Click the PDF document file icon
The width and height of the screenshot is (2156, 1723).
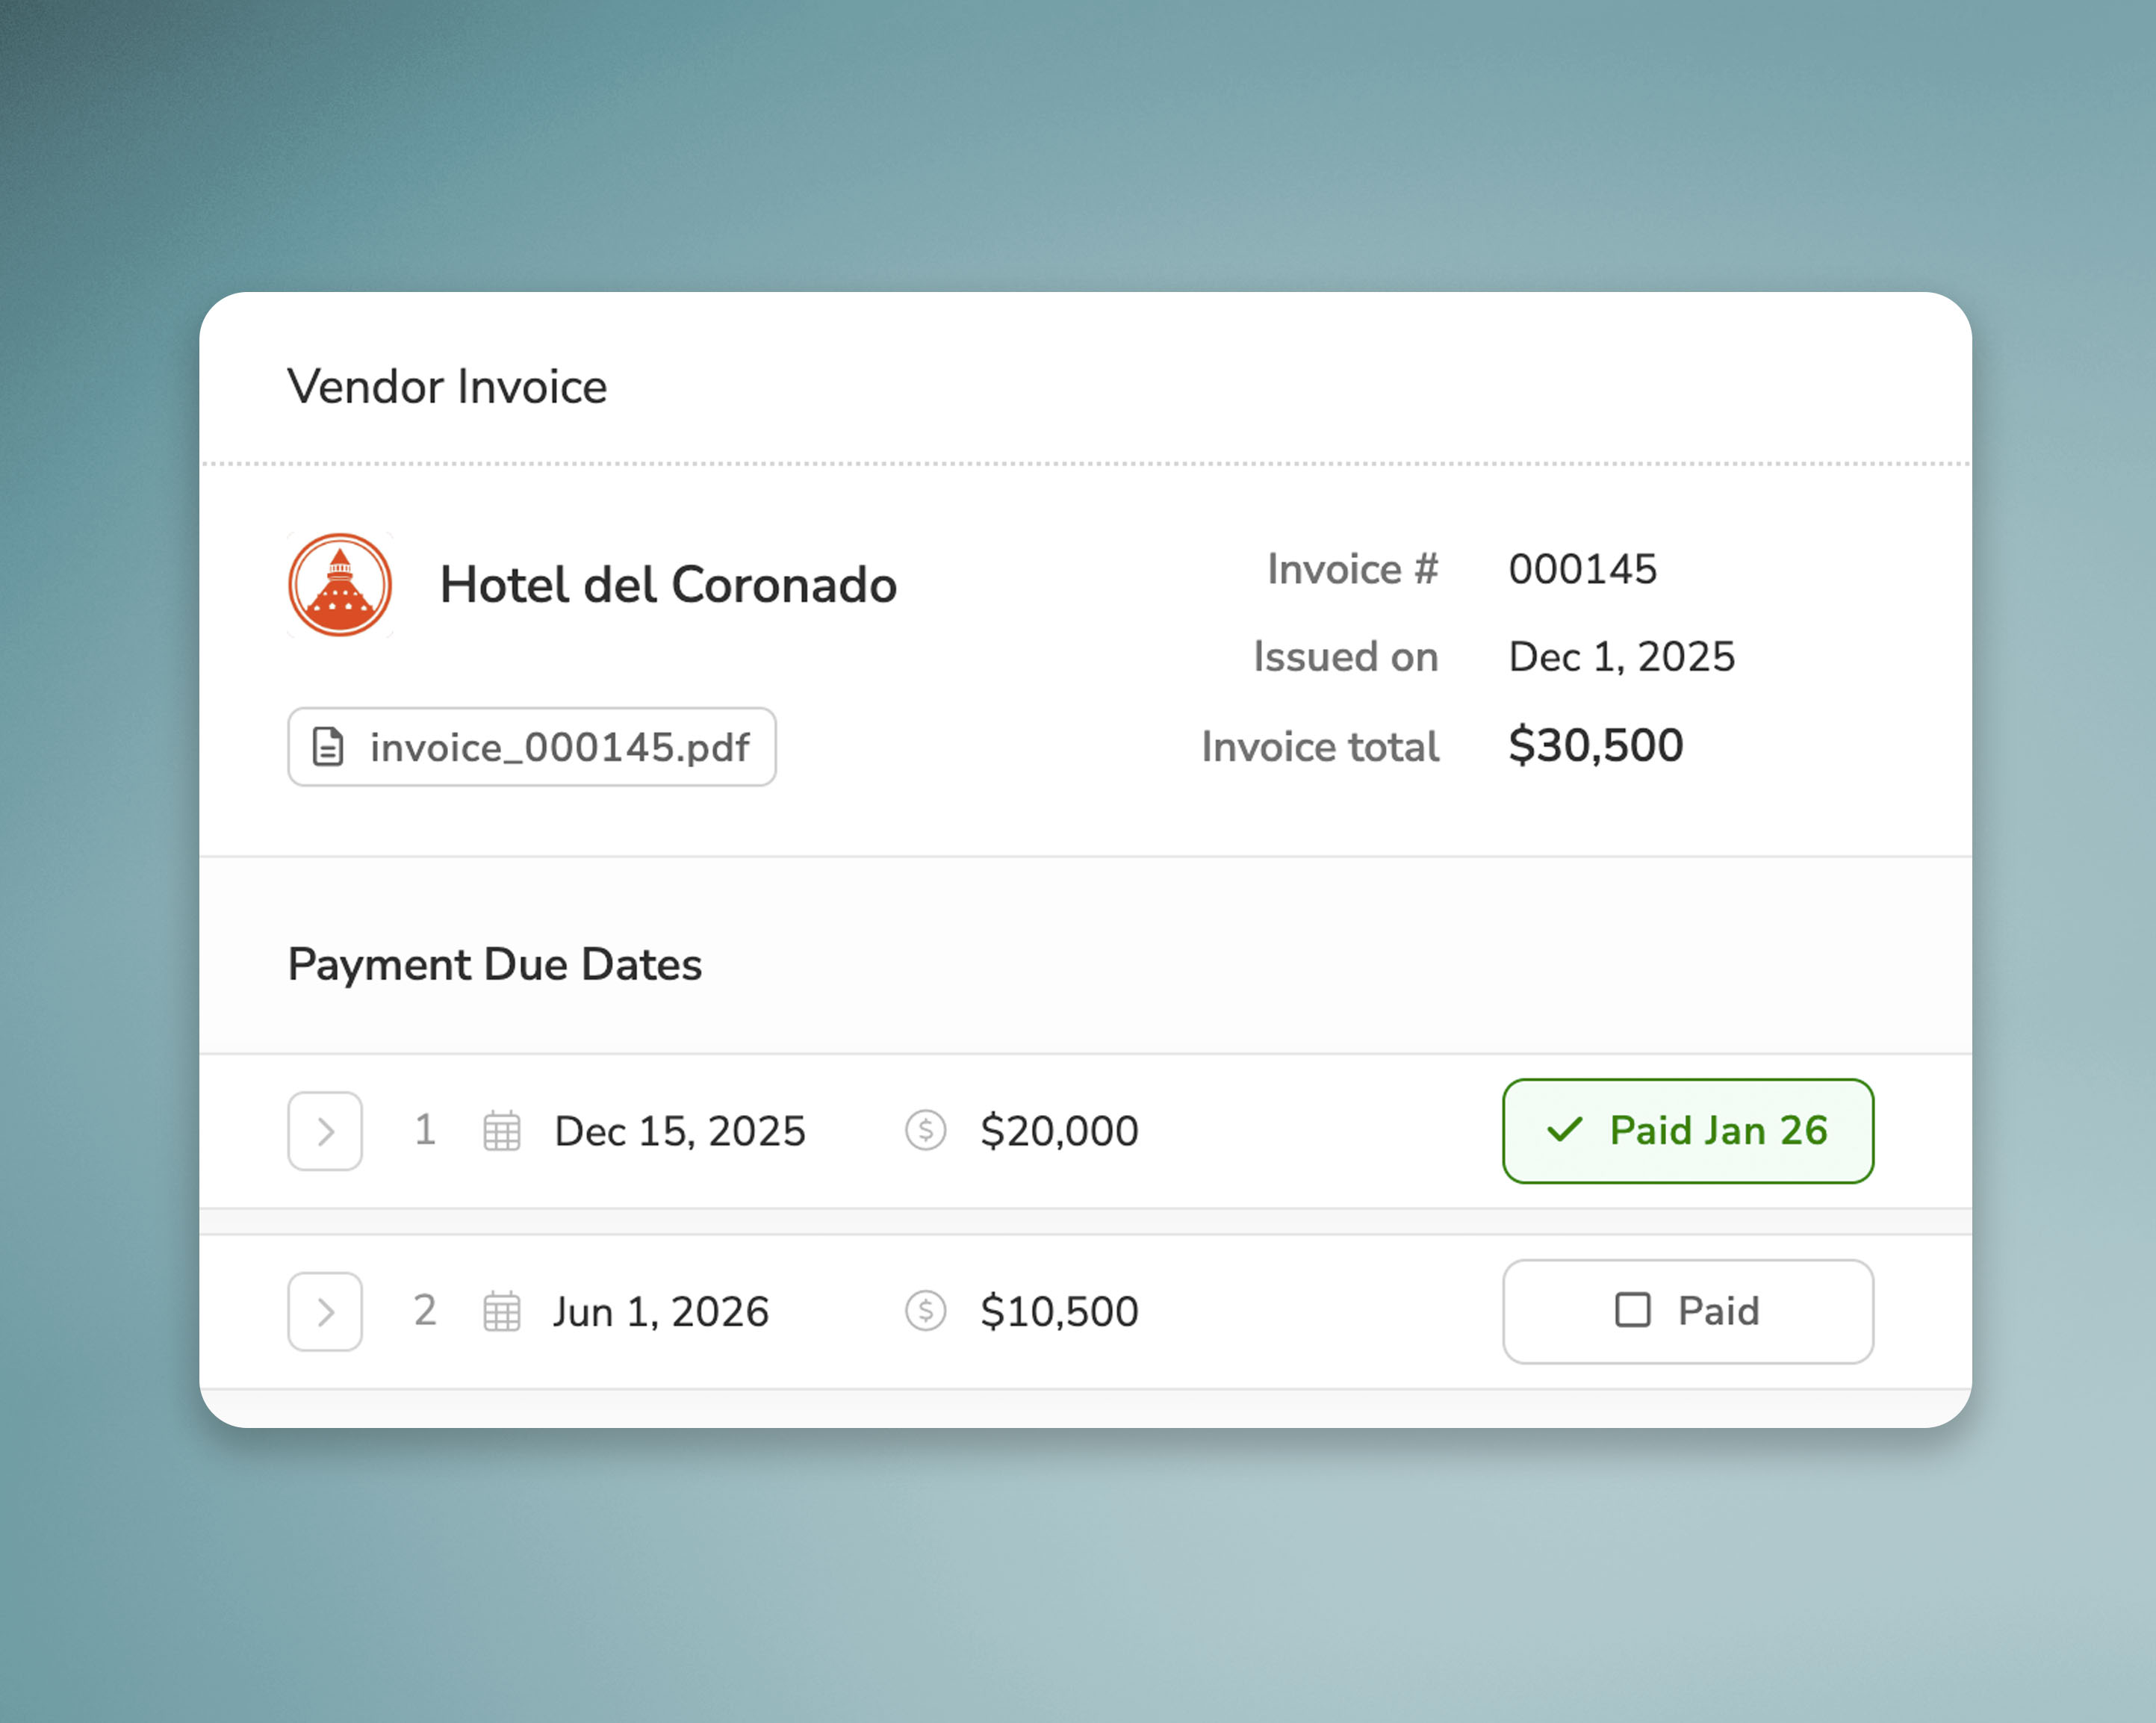pos(328,747)
